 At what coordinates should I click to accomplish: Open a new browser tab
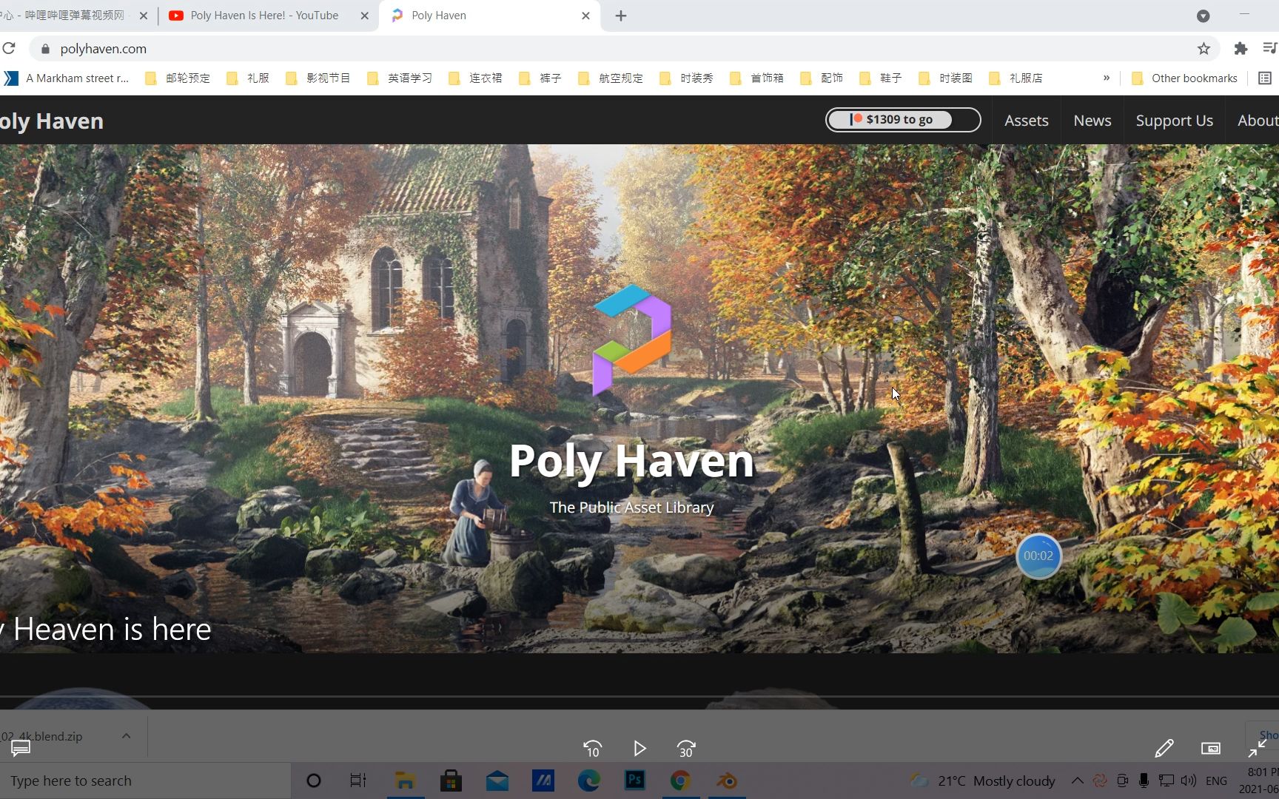(x=621, y=16)
